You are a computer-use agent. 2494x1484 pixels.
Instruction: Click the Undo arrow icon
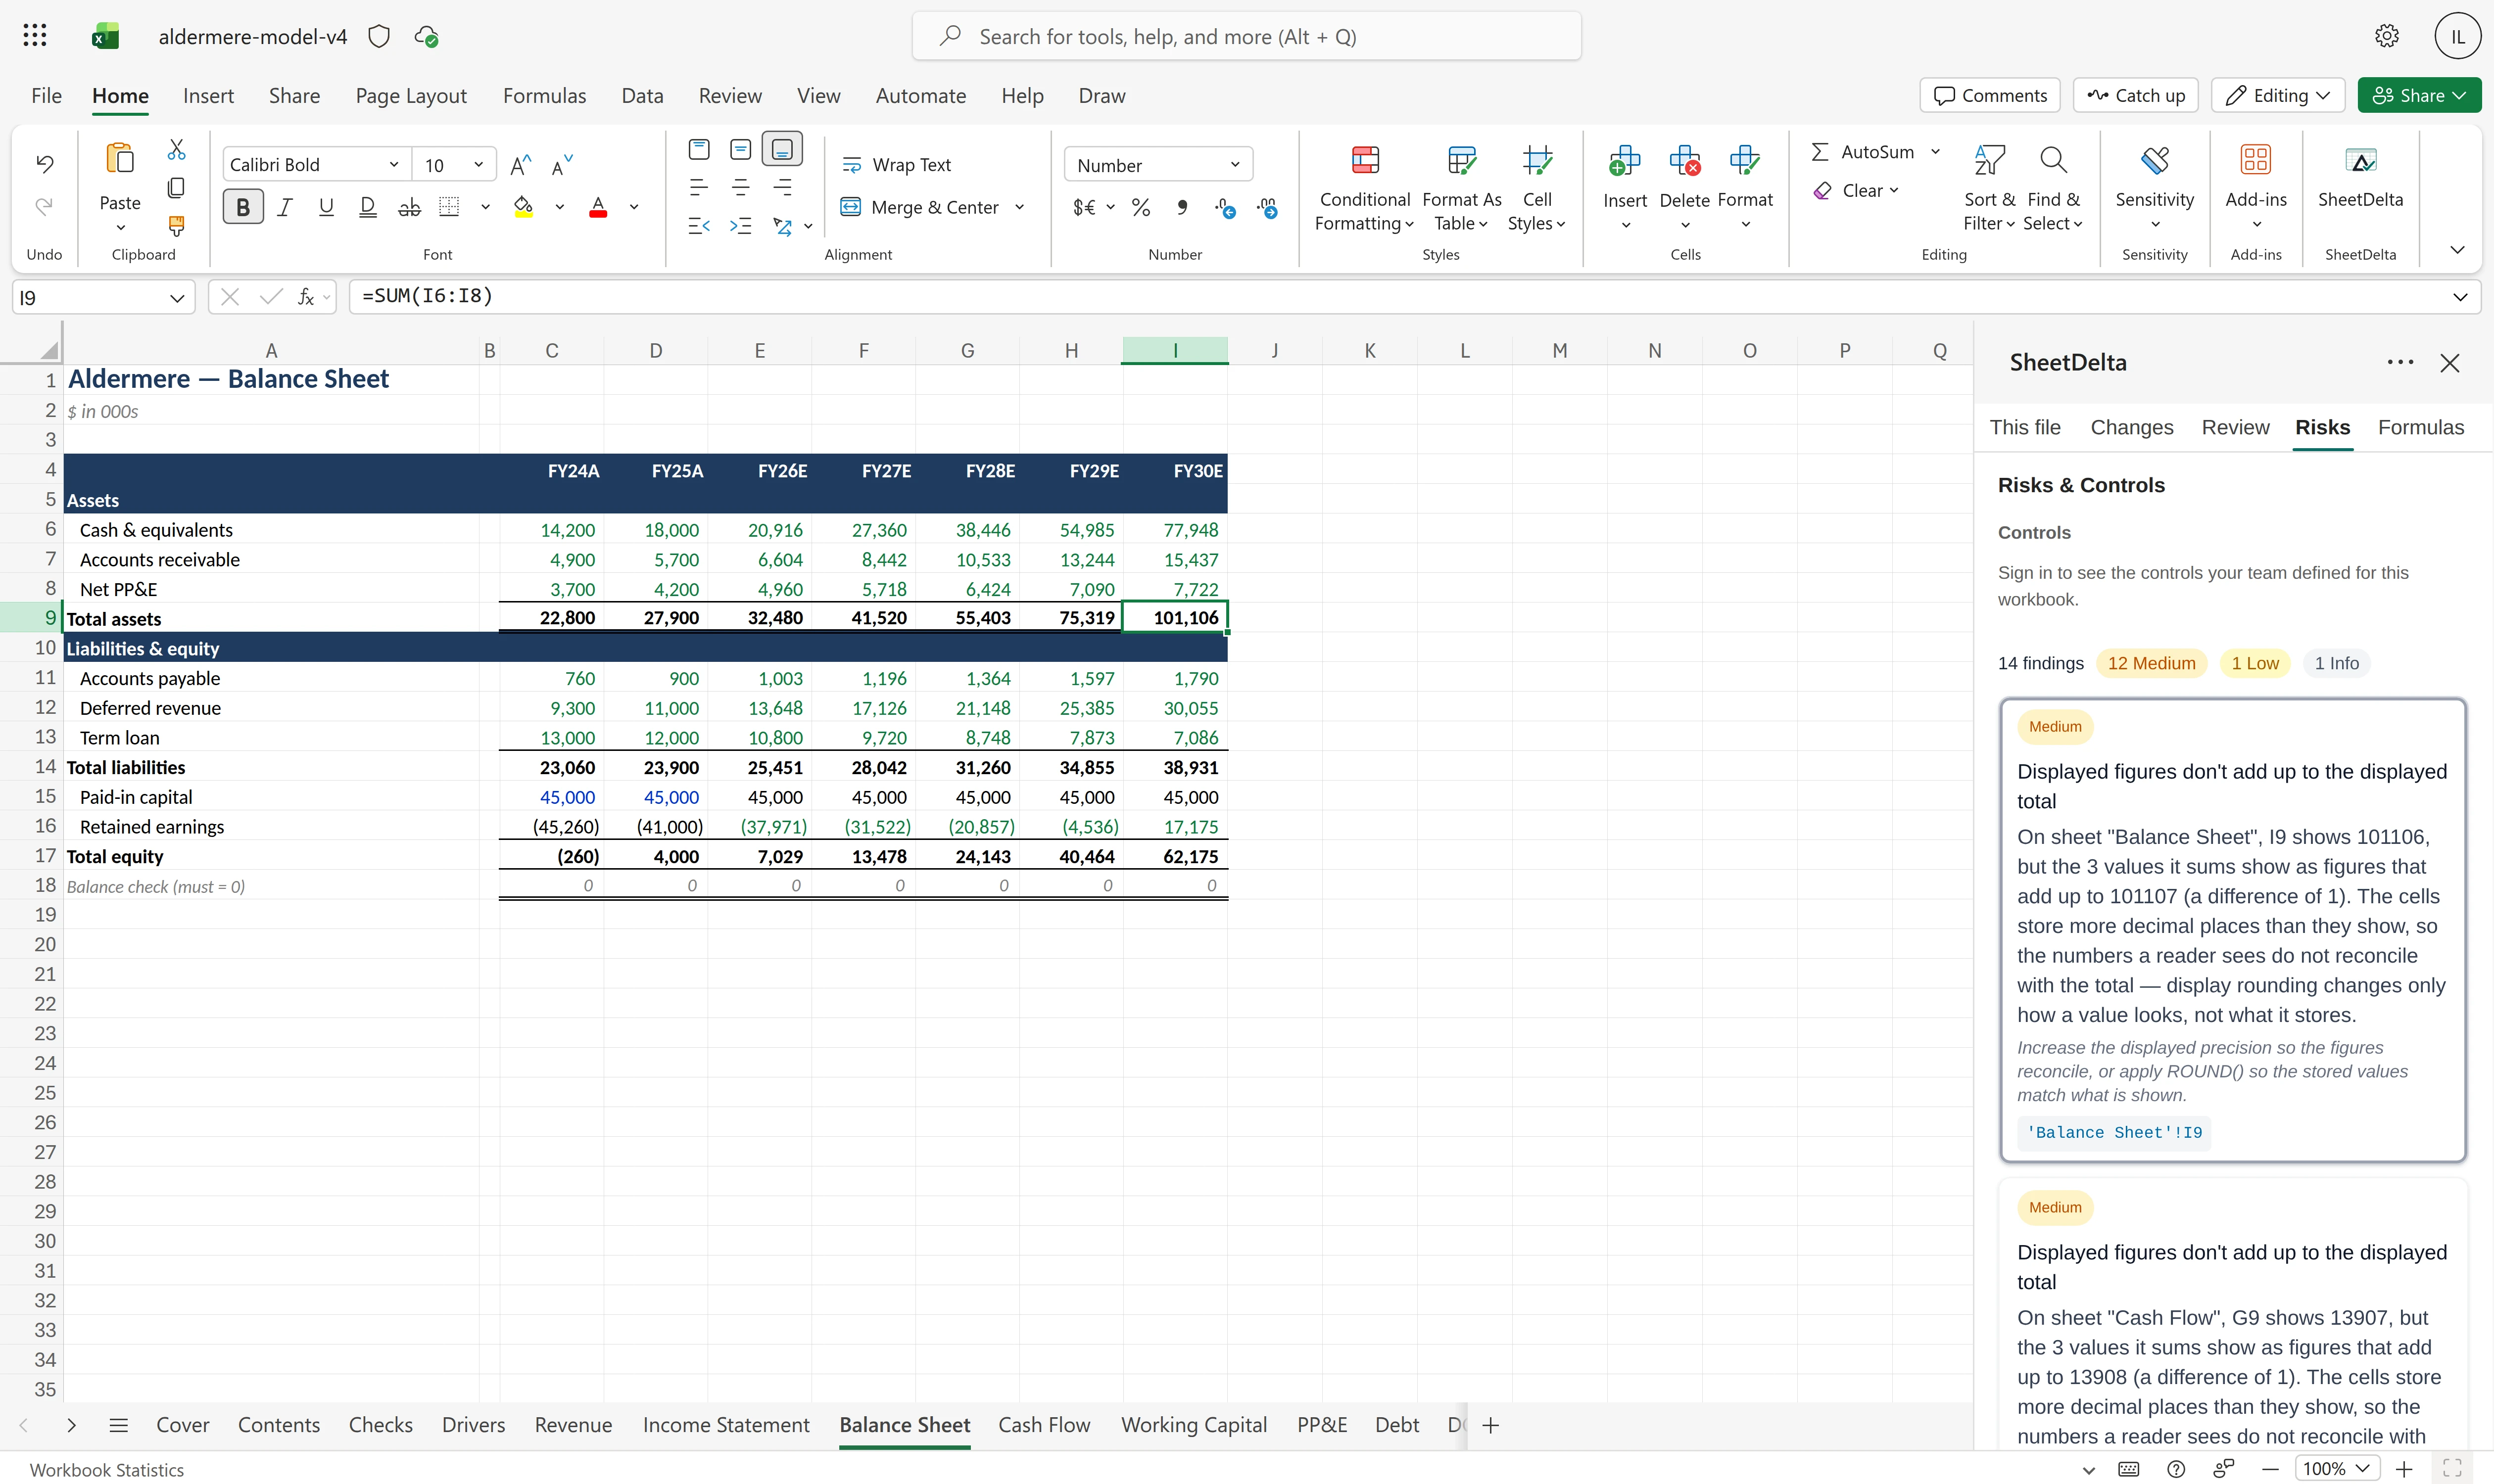44,163
